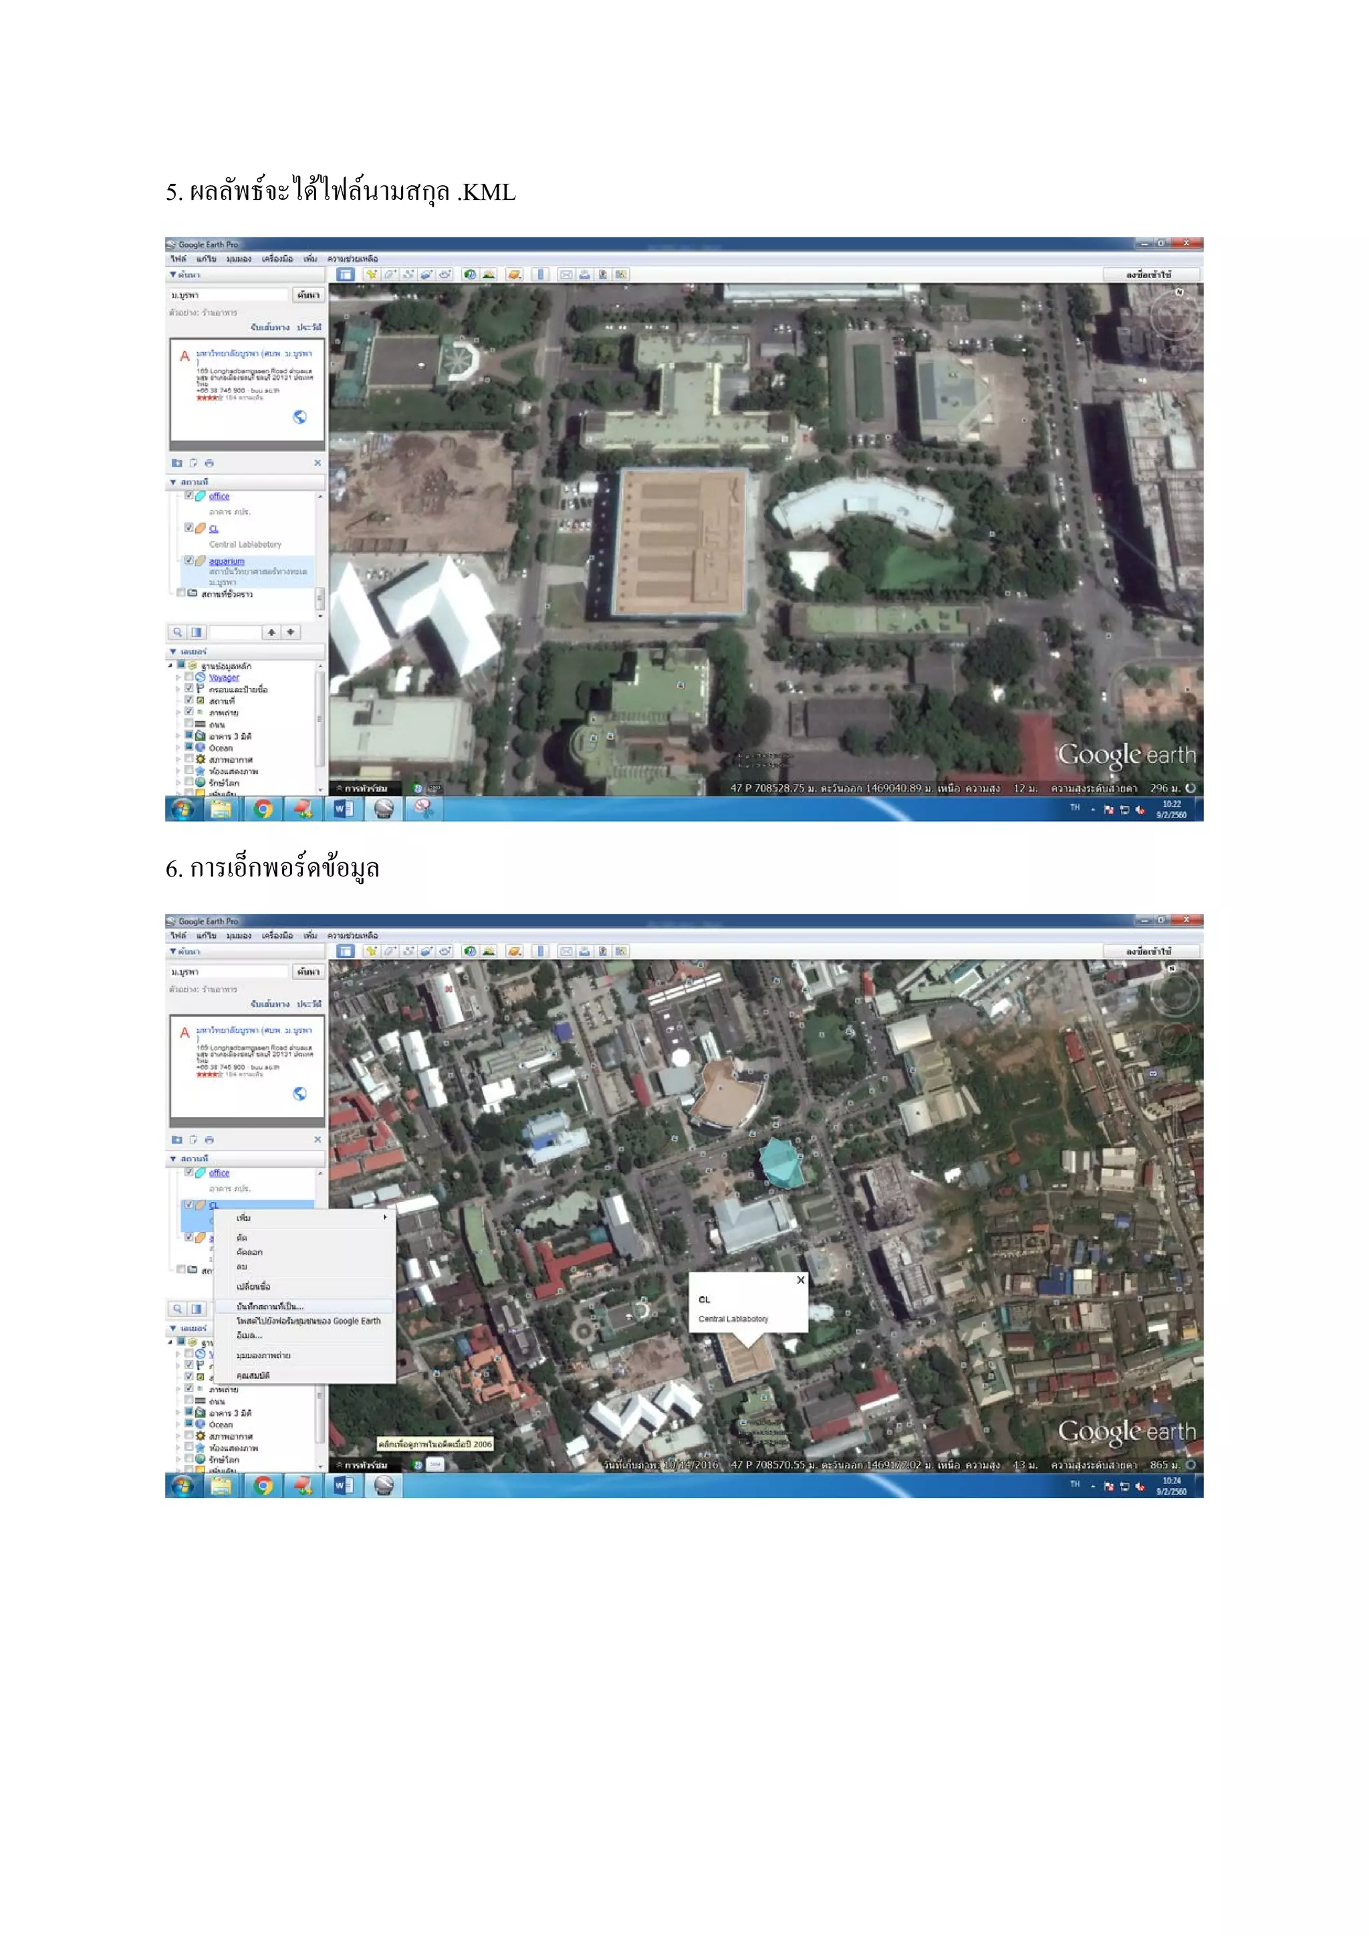1369x1936 pixels.
Task: Click email envelope icon in step 6 toolbar
Action: (x=566, y=951)
